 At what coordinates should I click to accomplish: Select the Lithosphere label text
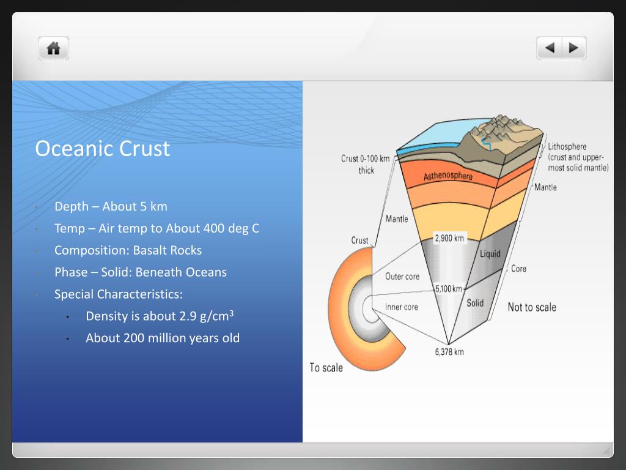(x=578, y=157)
